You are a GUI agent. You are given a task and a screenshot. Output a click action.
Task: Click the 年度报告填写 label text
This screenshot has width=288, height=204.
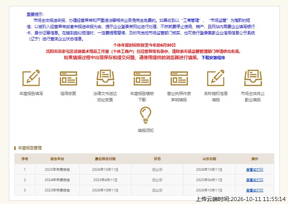coord(31,93)
